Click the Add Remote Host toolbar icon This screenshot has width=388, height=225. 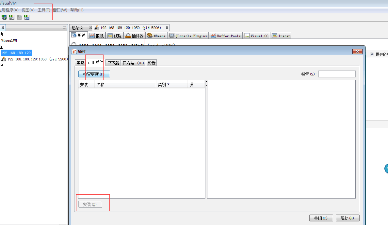point(4,17)
